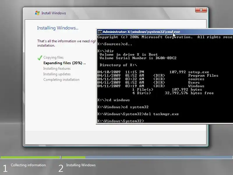
Task: Select the 'Copying files' step text
Action: (53, 57)
